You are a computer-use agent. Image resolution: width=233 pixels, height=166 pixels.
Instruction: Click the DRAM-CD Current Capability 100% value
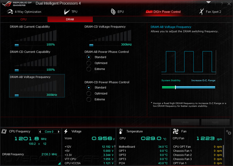(51, 70)
